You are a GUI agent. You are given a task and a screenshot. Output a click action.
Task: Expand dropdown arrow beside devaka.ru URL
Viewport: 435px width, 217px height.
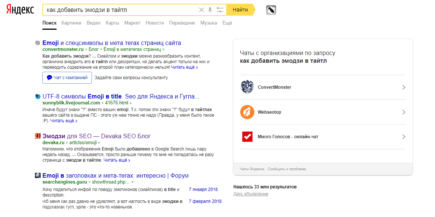click(99, 143)
